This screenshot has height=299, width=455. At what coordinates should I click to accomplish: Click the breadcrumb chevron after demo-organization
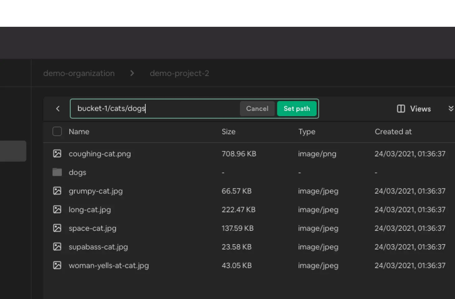click(x=132, y=73)
